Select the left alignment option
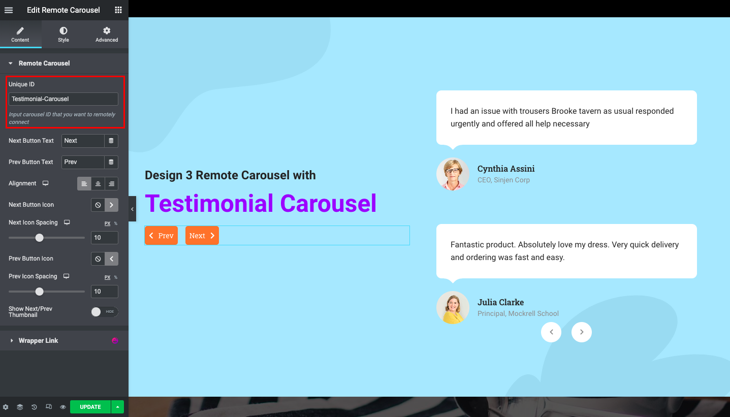730x417 pixels. point(84,183)
